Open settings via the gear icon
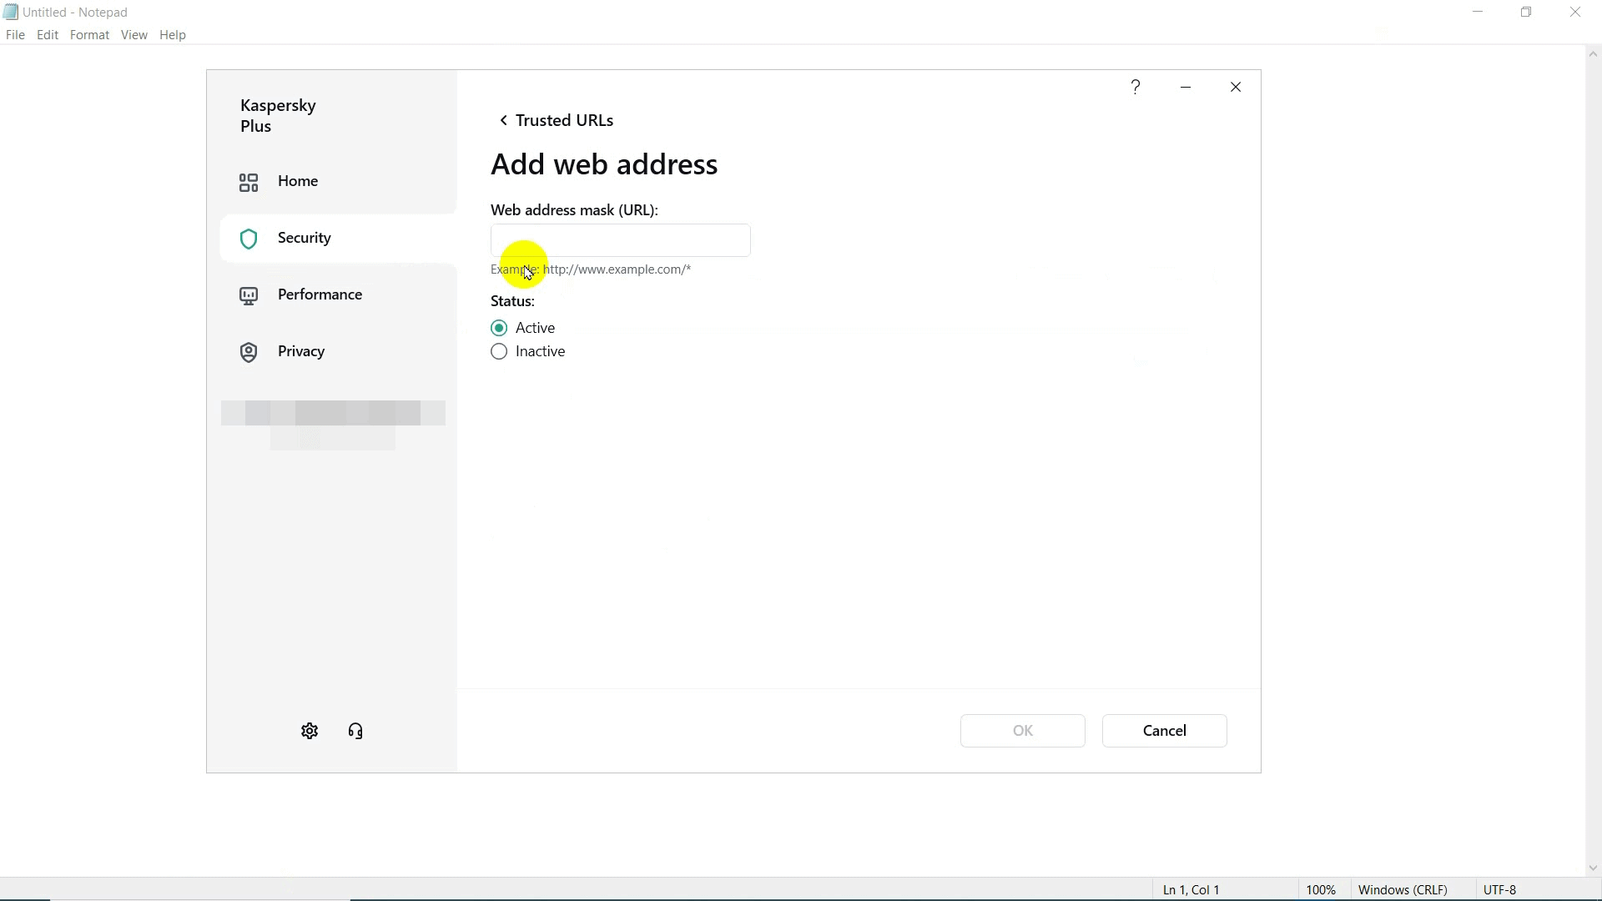 click(x=310, y=732)
